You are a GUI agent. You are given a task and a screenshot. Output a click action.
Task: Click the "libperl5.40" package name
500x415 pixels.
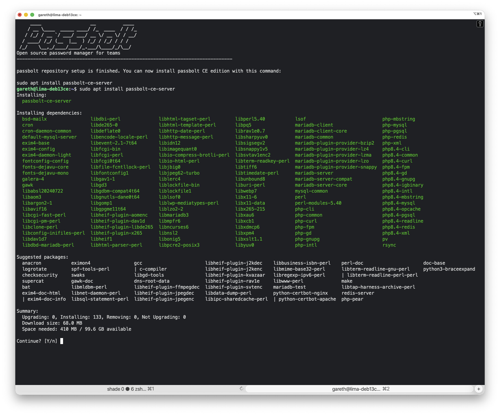(250, 119)
